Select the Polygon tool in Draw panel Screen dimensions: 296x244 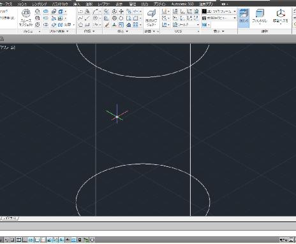(80, 25)
